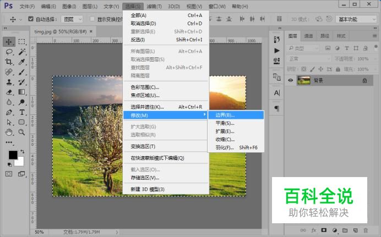Screen dimensions: 381x237
Task: Toggle lock image pixels brush
Action: coord(312,69)
